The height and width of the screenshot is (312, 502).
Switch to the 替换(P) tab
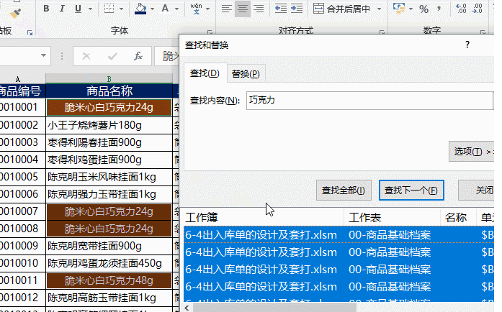click(x=245, y=73)
